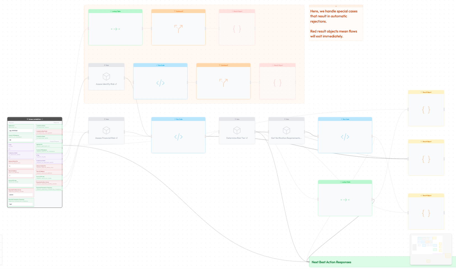The height and width of the screenshot is (269, 456).
Task: Click the Next Best Action Responses label
Action: point(331,262)
